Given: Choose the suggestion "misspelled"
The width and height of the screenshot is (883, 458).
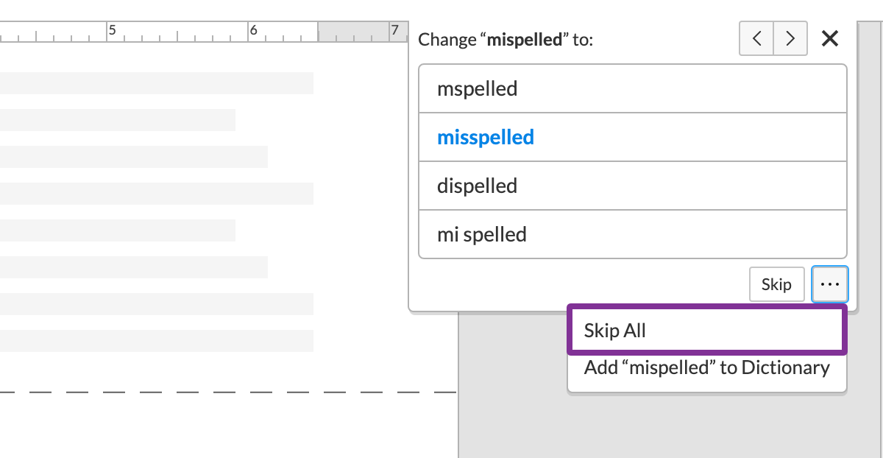Looking at the screenshot, I should [633, 137].
